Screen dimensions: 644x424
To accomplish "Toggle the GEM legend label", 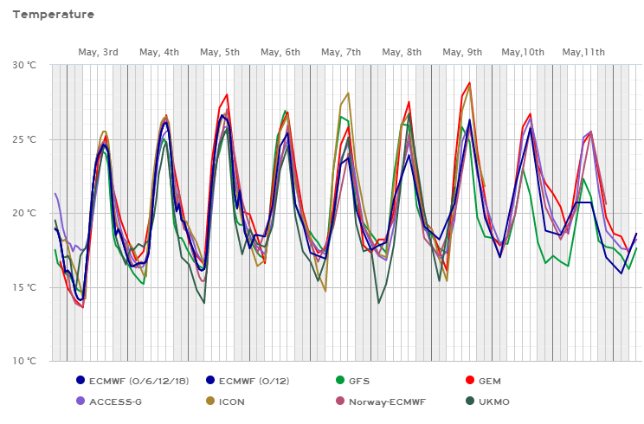I will click(x=490, y=381).
